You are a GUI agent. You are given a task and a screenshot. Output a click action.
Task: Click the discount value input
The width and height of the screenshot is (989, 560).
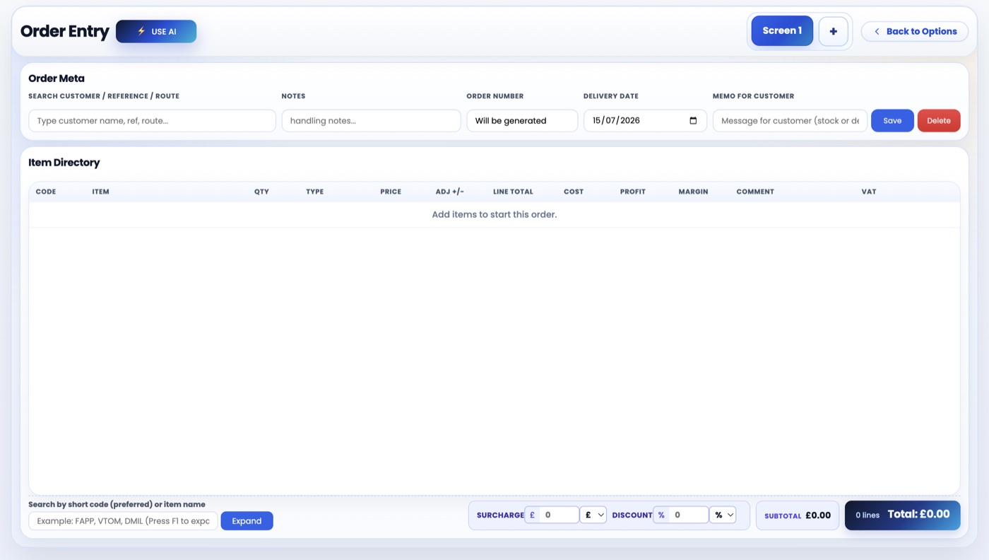pos(689,515)
